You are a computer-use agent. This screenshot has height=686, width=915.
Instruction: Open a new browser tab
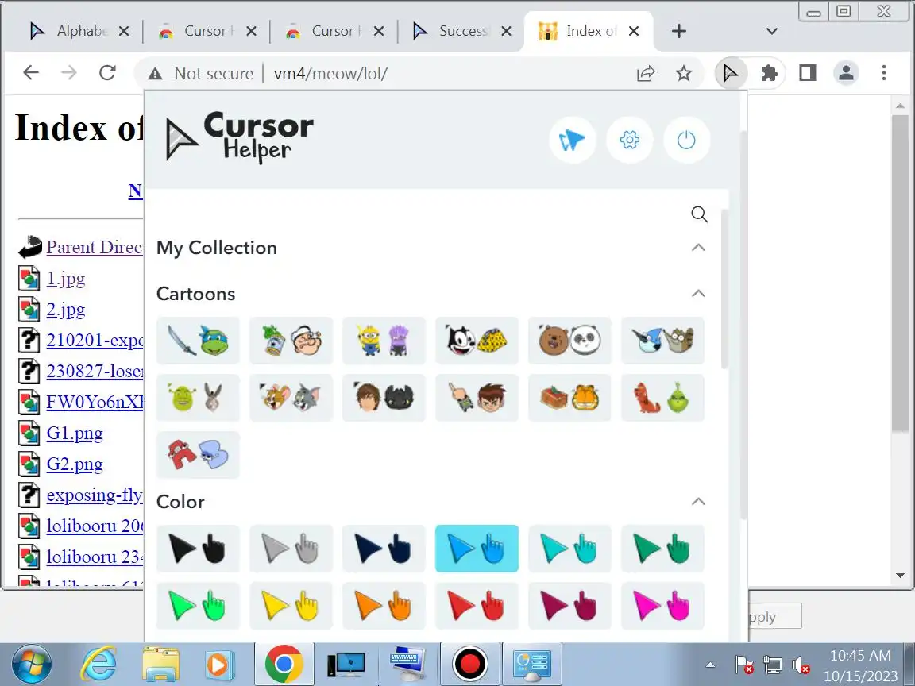pyautogui.click(x=678, y=31)
